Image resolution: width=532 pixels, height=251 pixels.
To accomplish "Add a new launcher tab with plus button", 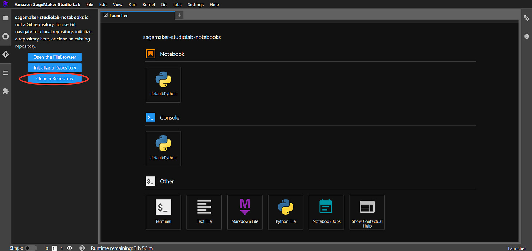I will click(x=179, y=15).
